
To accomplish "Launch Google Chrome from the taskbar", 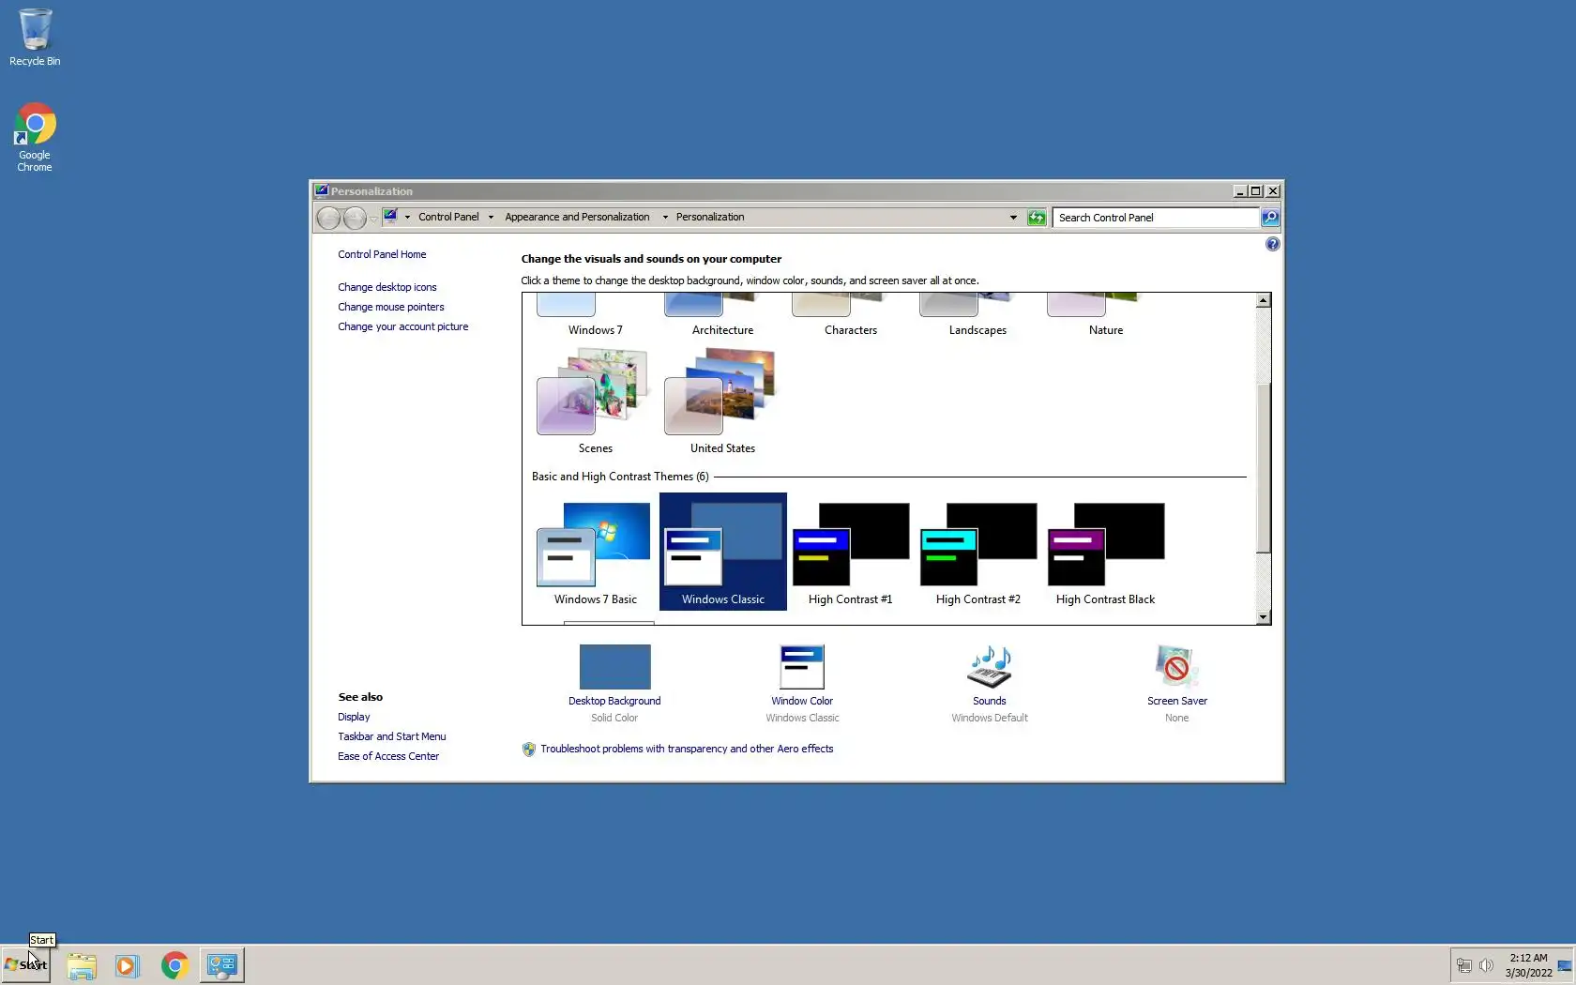I will [x=174, y=965].
